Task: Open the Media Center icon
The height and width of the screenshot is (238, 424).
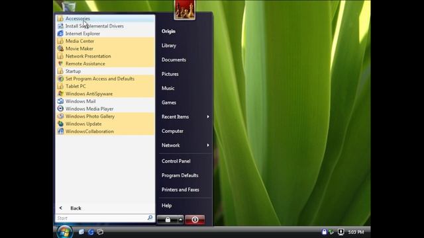Action: [60, 41]
